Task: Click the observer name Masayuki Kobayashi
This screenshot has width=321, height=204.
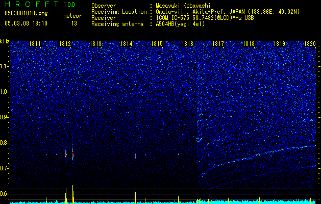Action: click(x=183, y=6)
